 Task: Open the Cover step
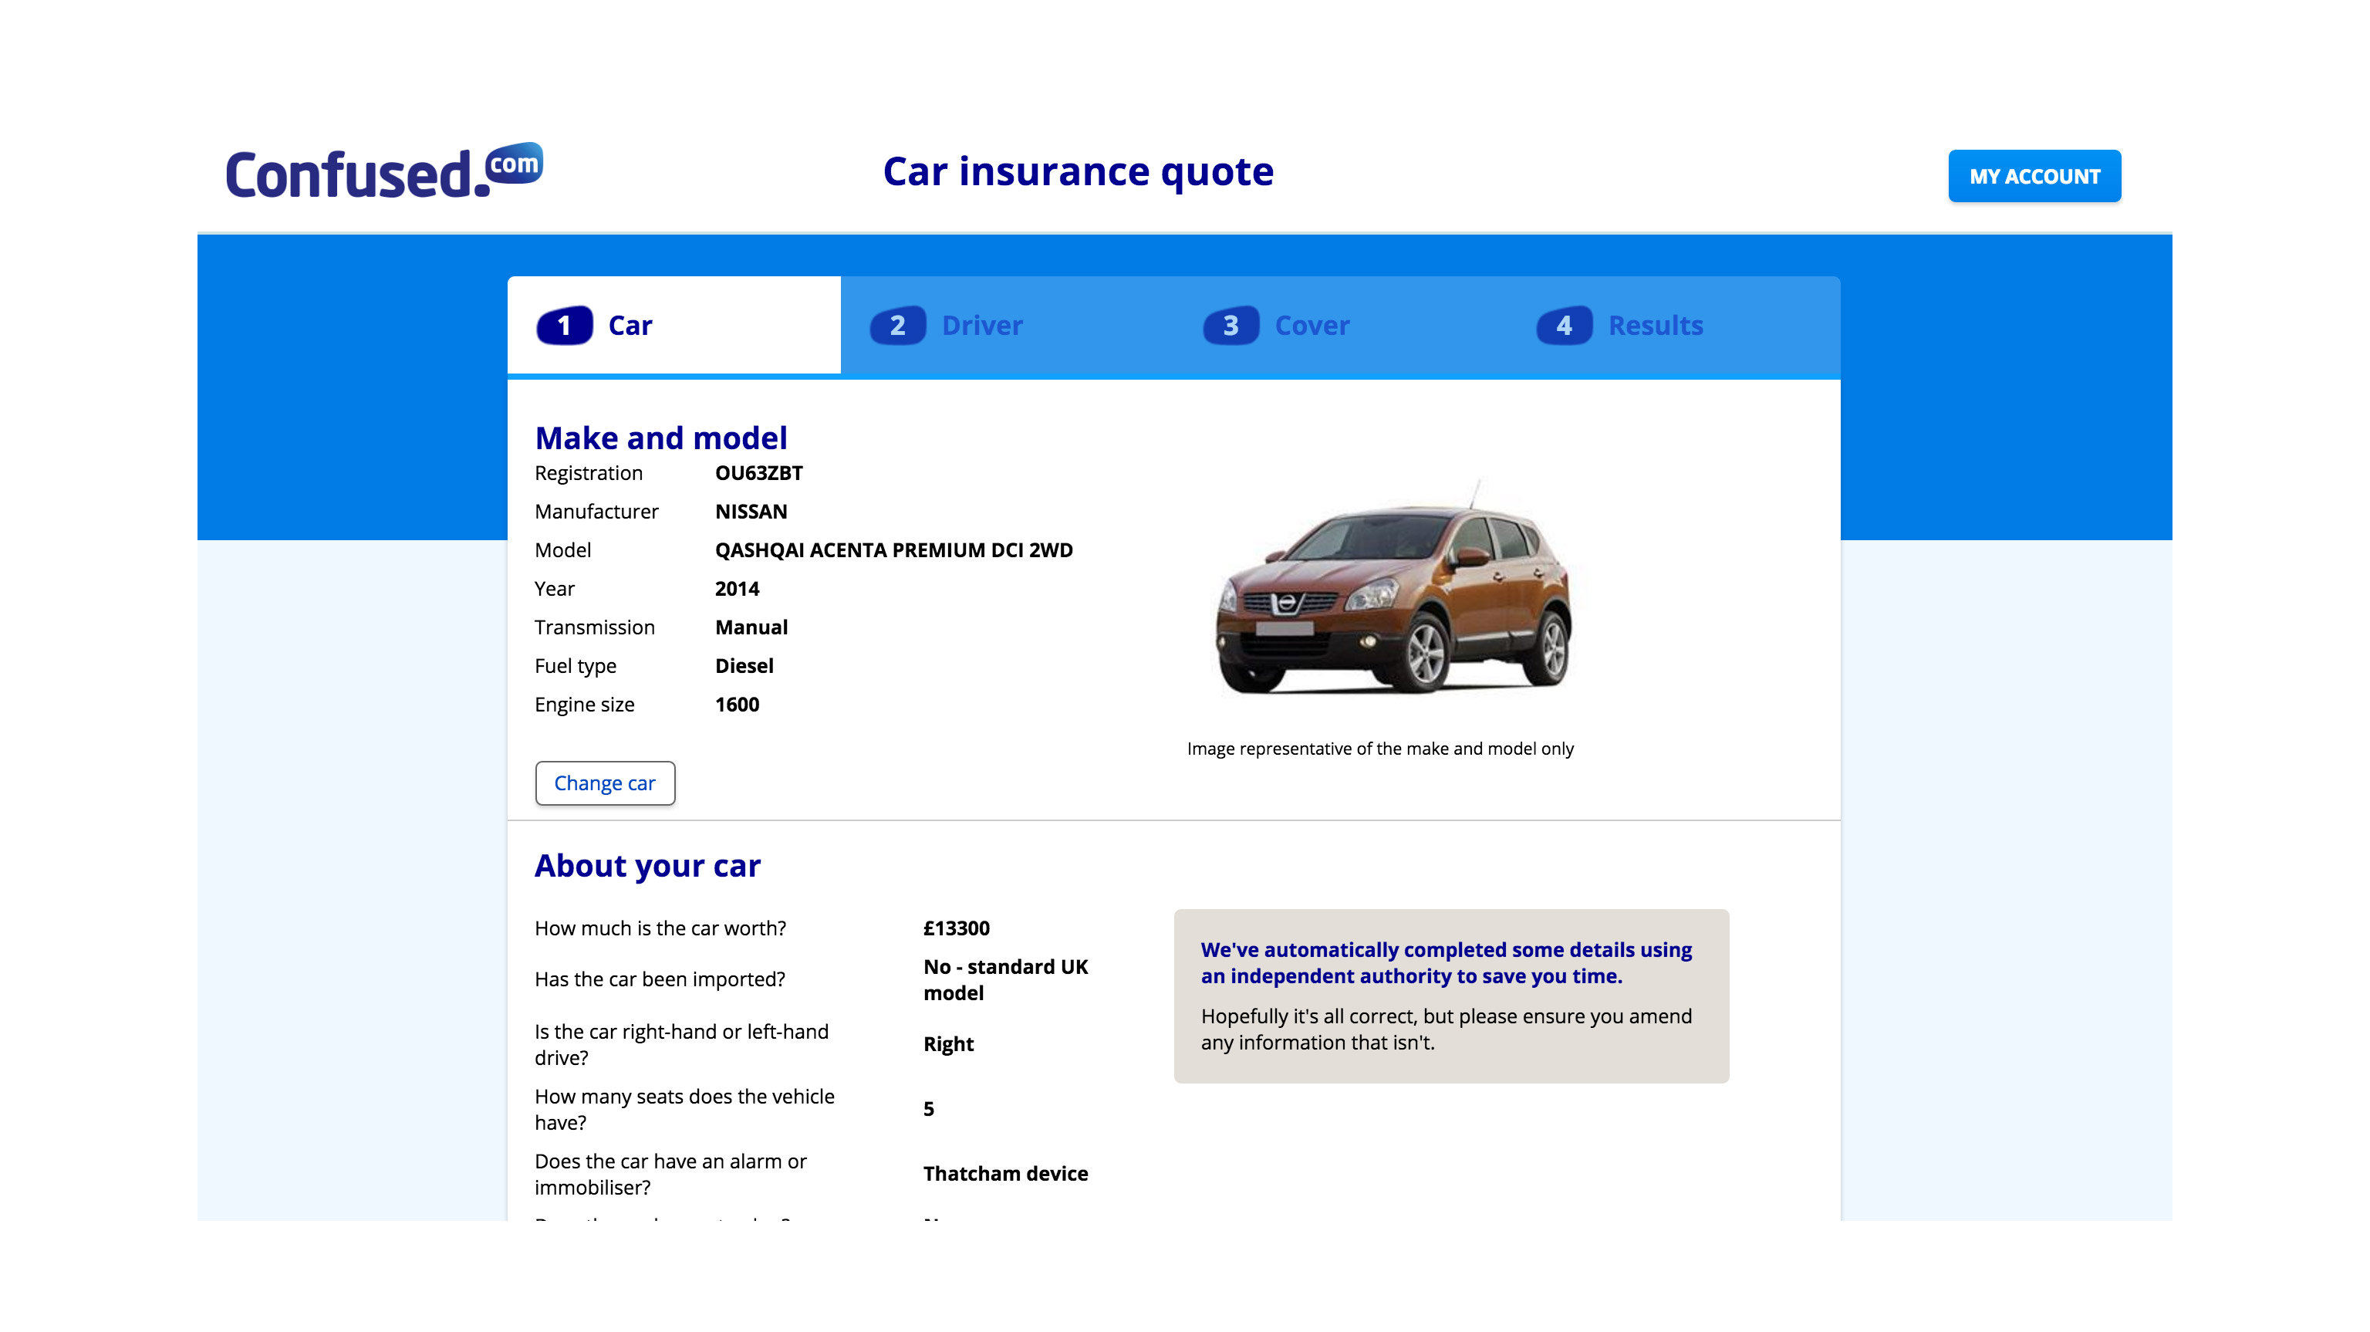[1310, 325]
